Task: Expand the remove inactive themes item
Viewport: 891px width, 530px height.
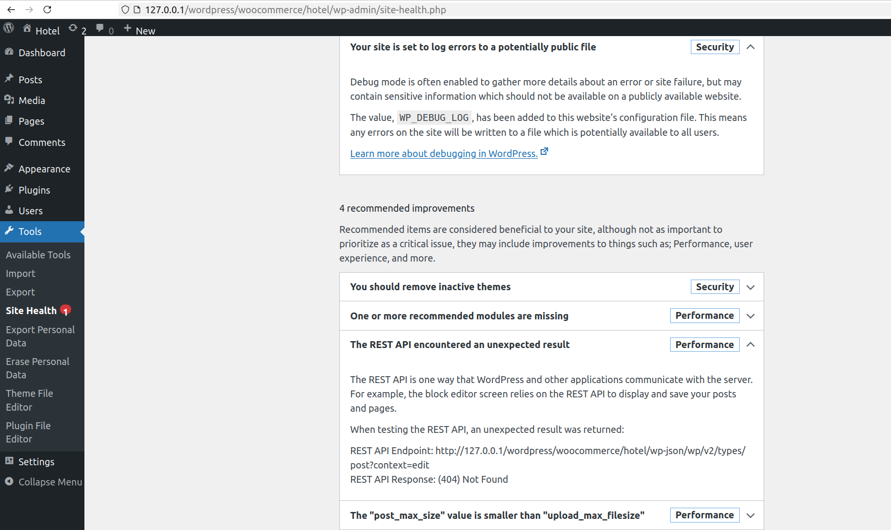Action: pos(750,287)
